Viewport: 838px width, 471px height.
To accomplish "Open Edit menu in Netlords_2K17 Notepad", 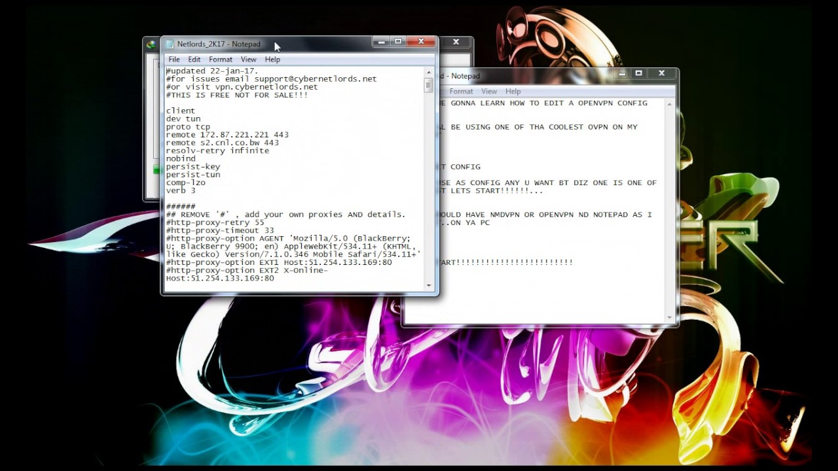I will [x=194, y=60].
